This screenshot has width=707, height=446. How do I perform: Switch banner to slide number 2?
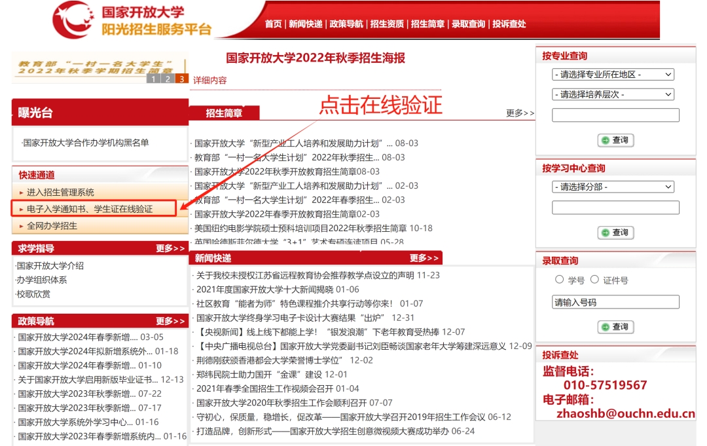tap(168, 79)
